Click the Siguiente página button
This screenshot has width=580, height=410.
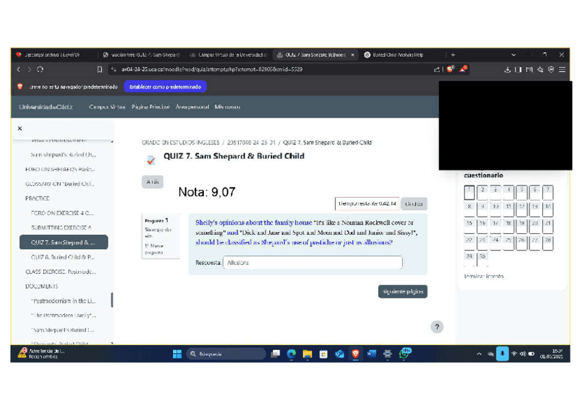tap(403, 292)
